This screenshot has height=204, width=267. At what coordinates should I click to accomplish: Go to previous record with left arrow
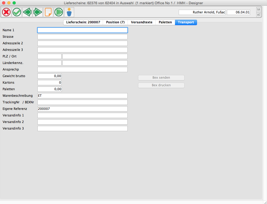[27, 12]
